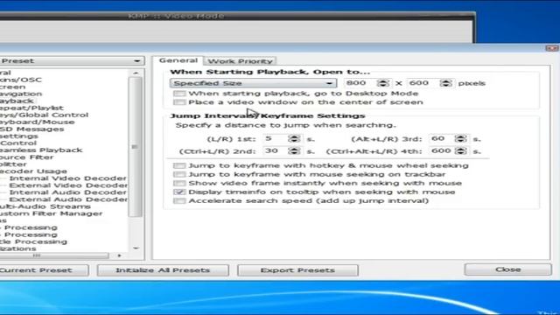Close the preferences dialog with red X
Screen dimensions: 560x315
tap(552, 48)
